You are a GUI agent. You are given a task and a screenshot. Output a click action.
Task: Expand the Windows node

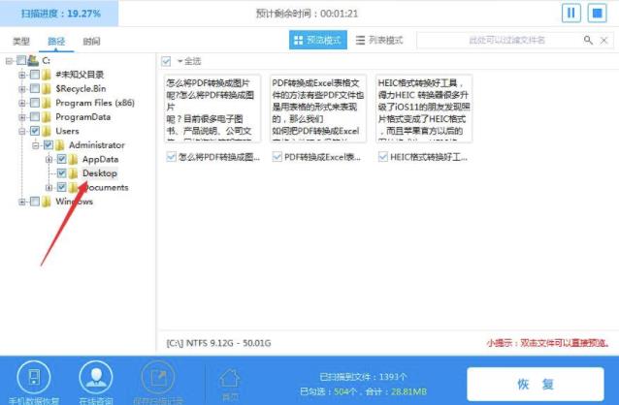(22, 202)
